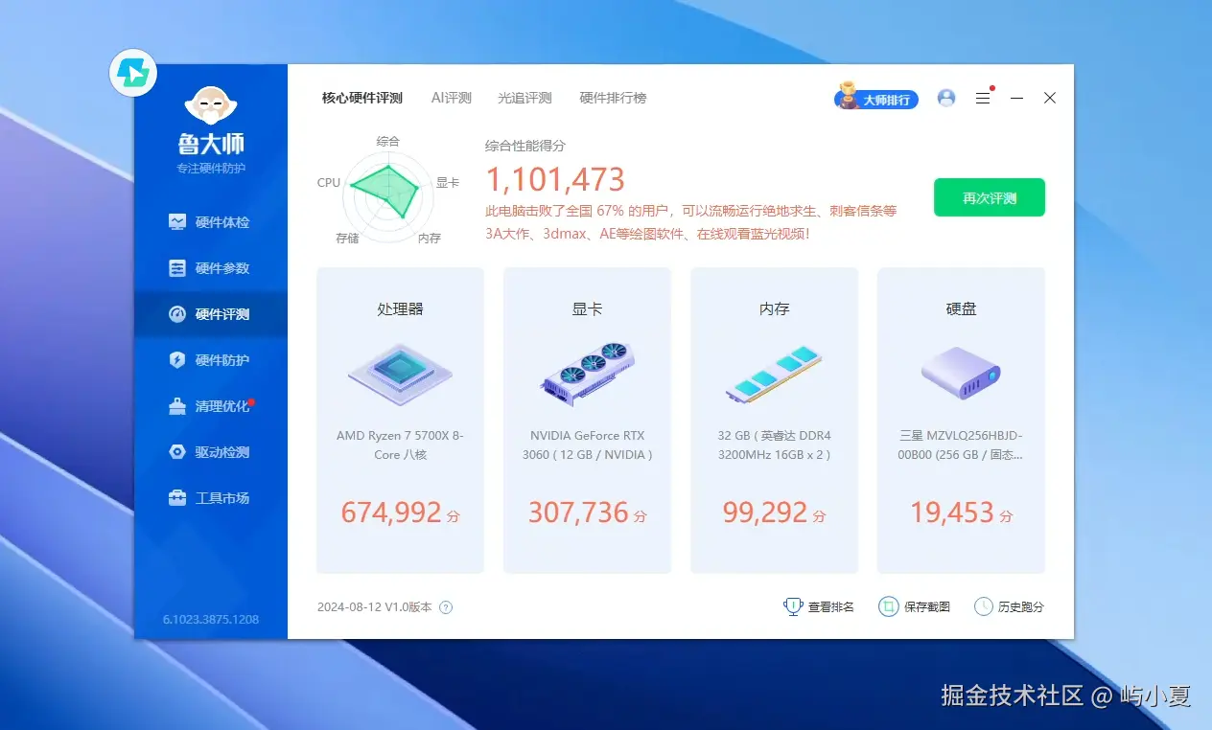Click the floating lightning badge icon

[133, 73]
